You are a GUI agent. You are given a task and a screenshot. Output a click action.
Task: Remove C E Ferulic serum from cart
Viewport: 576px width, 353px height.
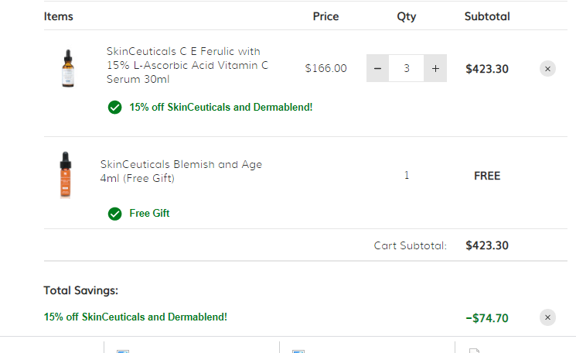point(547,69)
